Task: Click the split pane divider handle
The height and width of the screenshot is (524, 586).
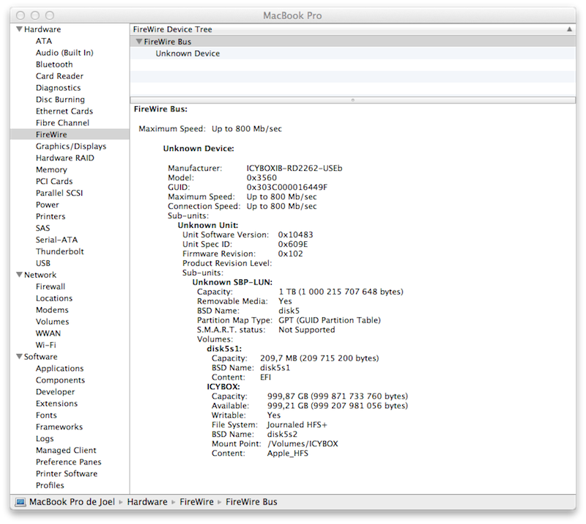Action: pos(352,100)
